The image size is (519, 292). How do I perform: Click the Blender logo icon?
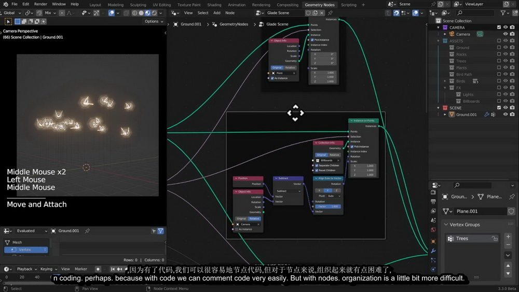pyautogui.click(x=5, y=4)
